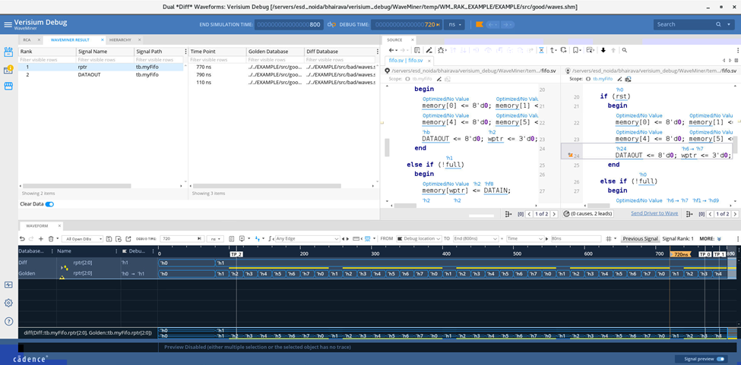The width and height of the screenshot is (741, 365).
Task: Switch to the RCA tab
Action: click(x=27, y=39)
